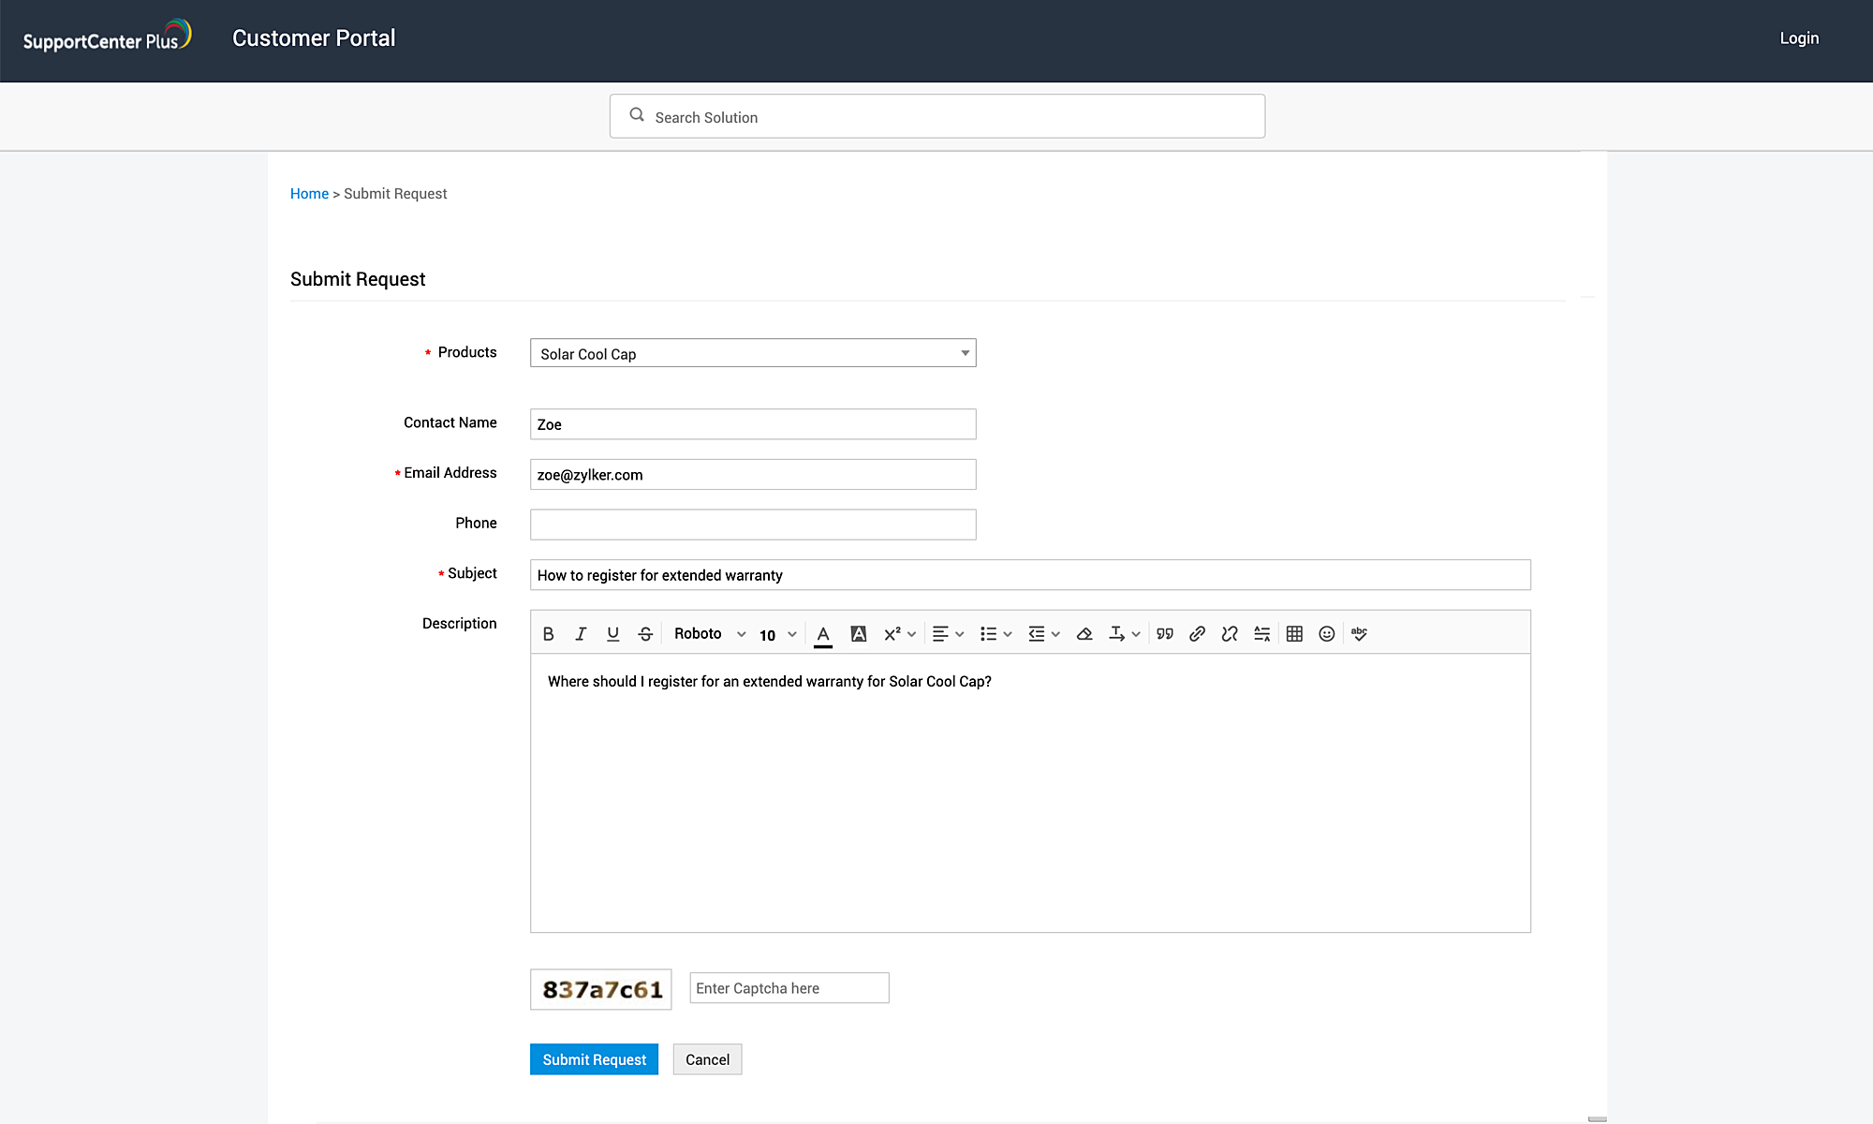Expand the Roboto font family dropdown

(x=709, y=634)
